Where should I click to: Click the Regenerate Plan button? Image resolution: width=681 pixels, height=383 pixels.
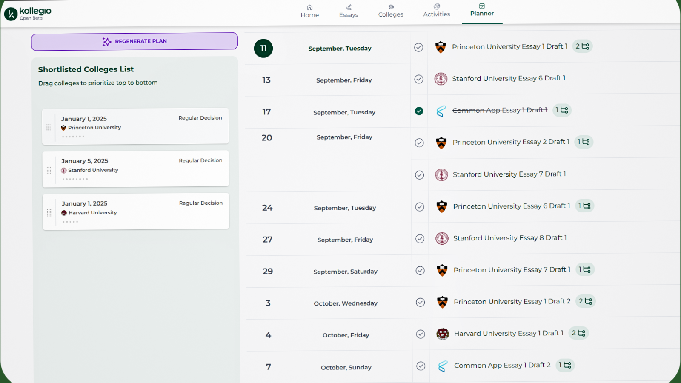tap(134, 41)
